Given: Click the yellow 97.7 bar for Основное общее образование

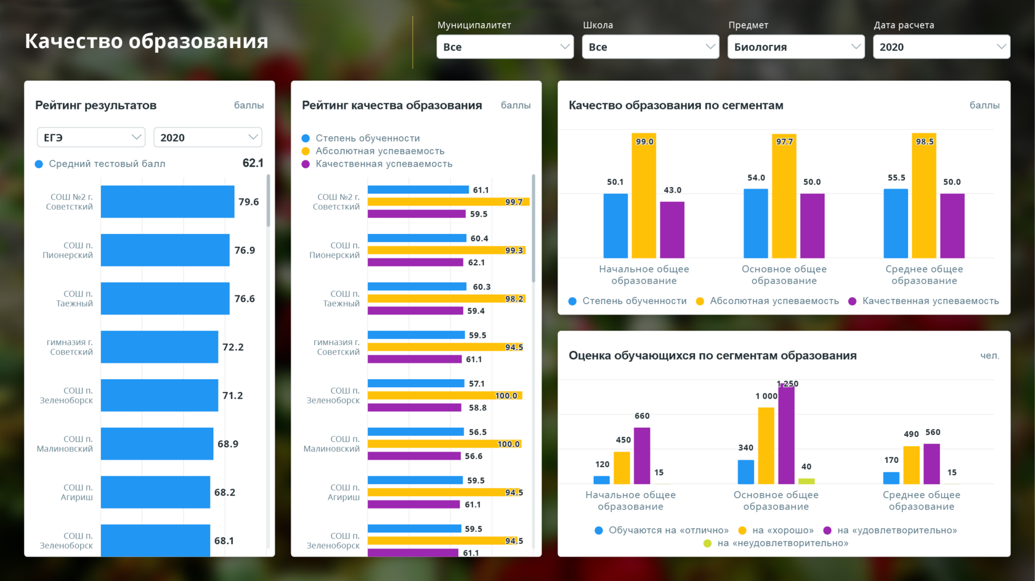Looking at the screenshot, I should 784,196.
